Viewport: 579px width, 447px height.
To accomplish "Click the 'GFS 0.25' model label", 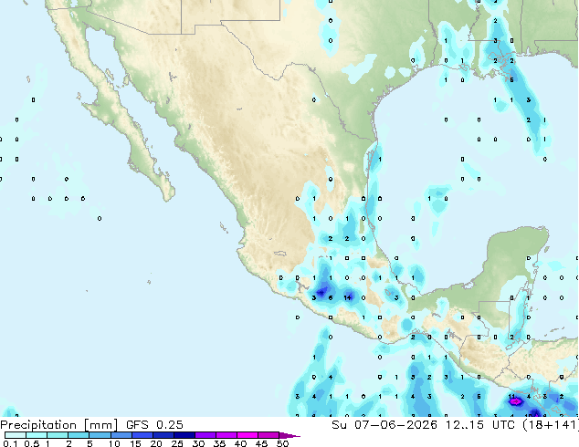I will 154,425.
